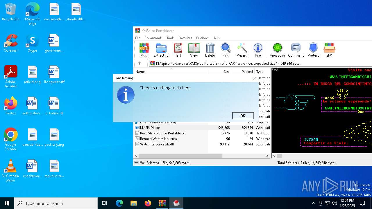Select Google Chrome desktop shortcut
Screen dimensions: 372x209
11,139
